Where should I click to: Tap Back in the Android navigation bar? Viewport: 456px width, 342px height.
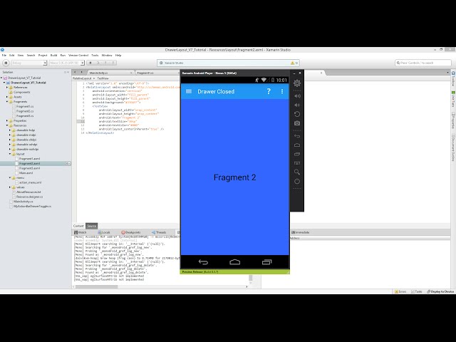[x=203, y=262]
